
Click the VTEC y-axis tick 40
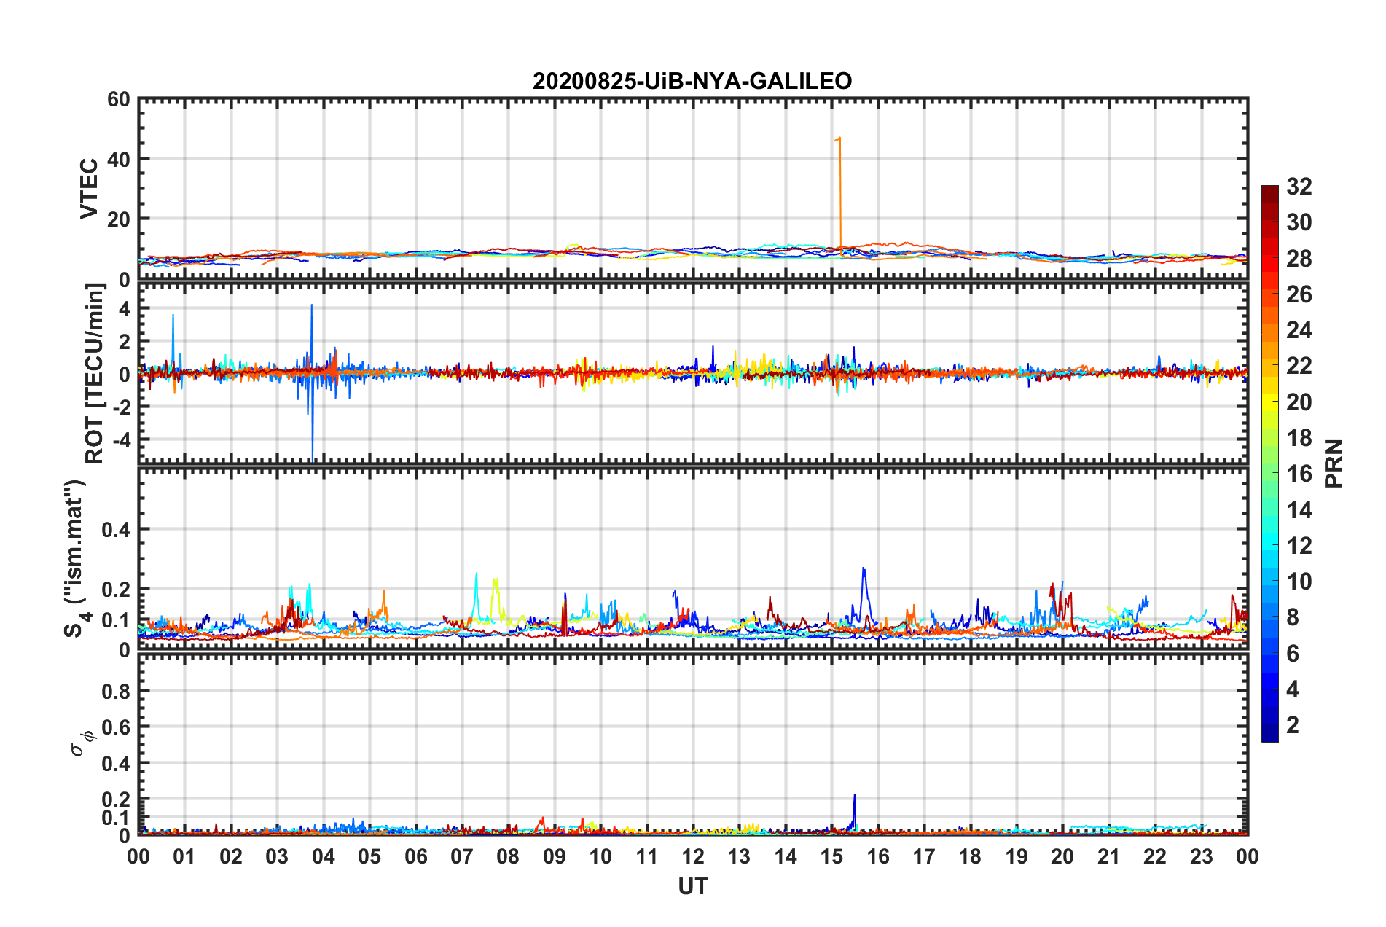click(x=119, y=159)
